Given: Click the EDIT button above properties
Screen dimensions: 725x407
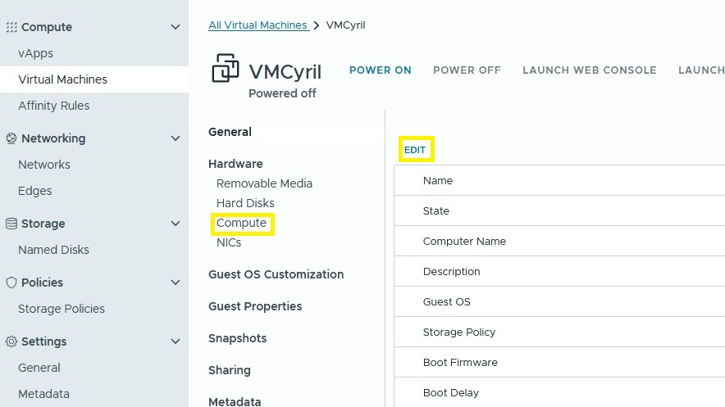Looking at the screenshot, I should (x=415, y=150).
